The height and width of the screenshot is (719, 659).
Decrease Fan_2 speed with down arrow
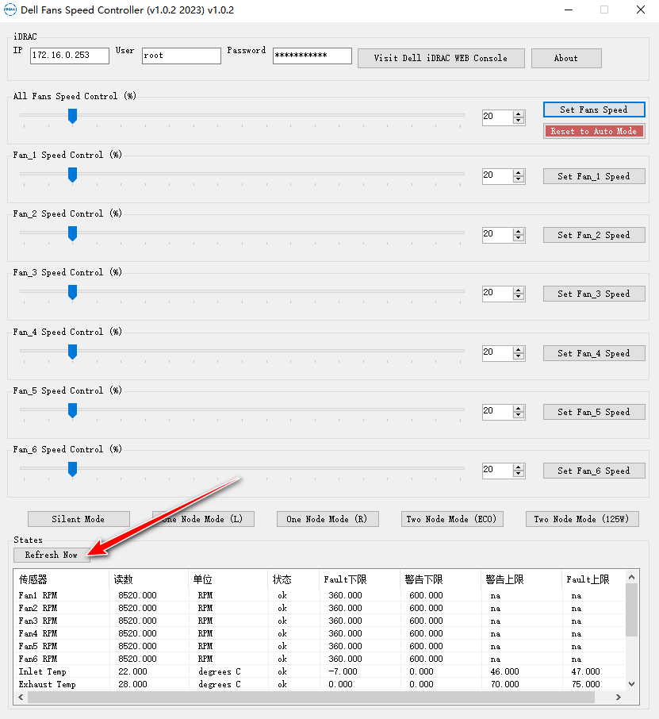pyautogui.click(x=519, y=238)
